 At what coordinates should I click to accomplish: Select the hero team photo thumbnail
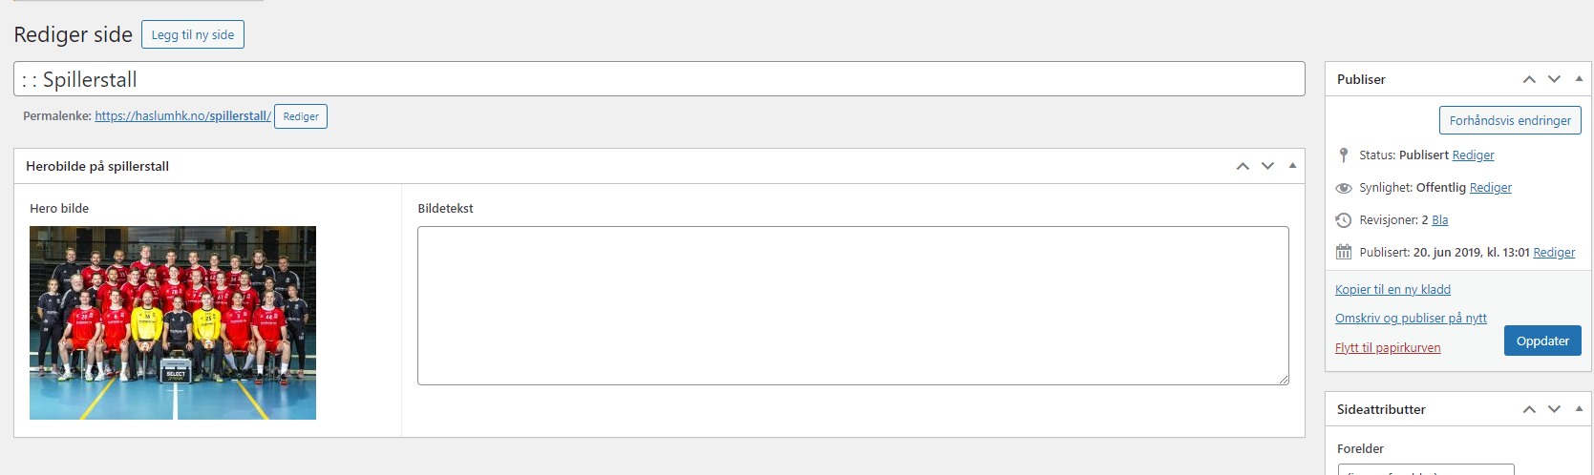[173, 322]
